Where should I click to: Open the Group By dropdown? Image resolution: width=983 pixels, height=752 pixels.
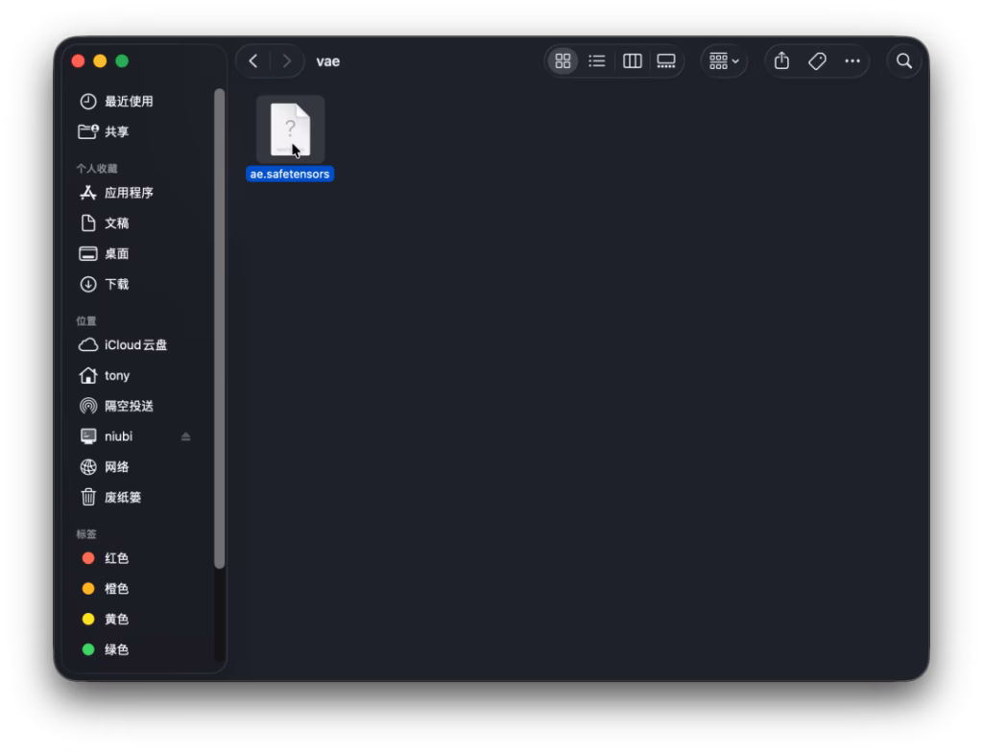(x=724, y=61)
